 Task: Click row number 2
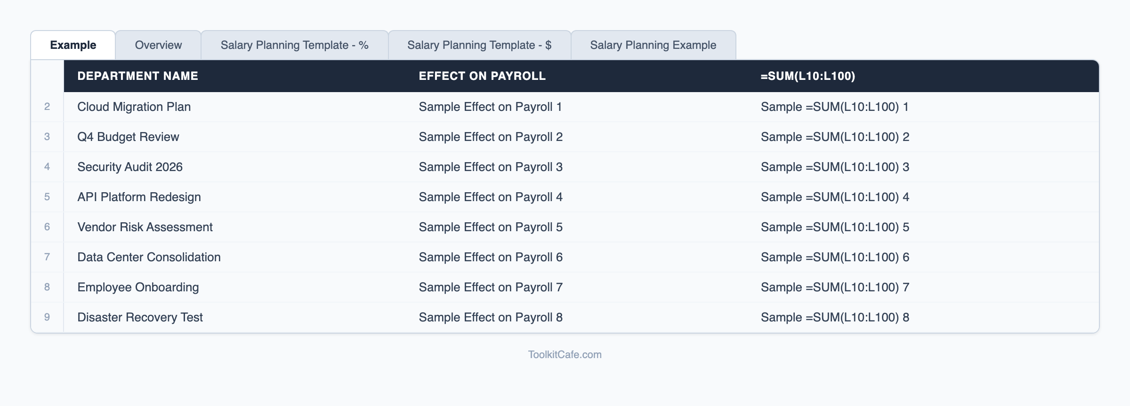click(x=47, y=107)
